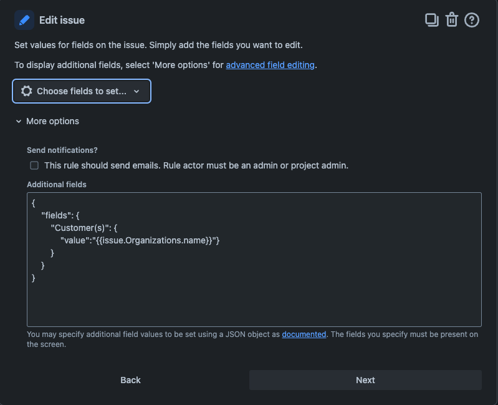498x405 pixels.
Task: Open the advanced field editing link
Action: click(270, 65)
